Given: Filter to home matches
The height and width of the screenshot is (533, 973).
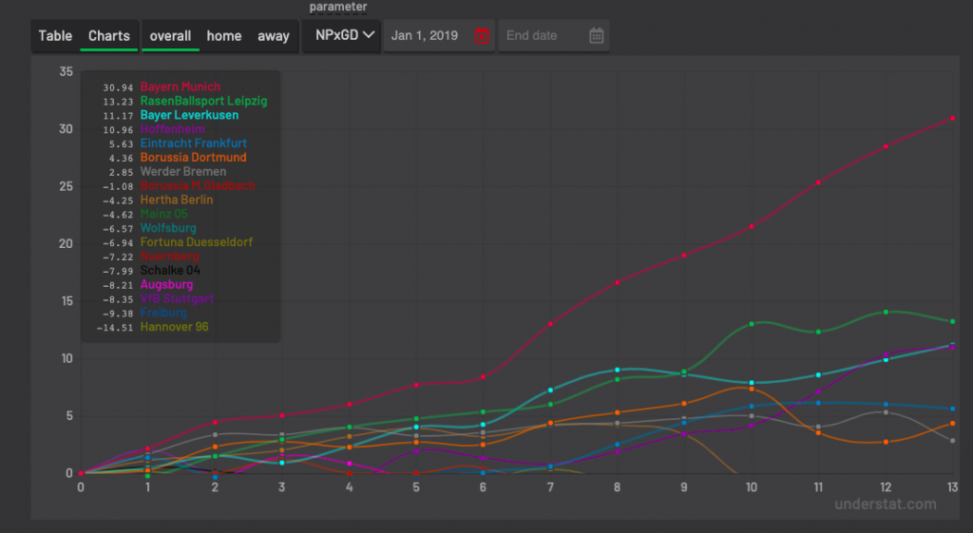Looking at the screenshot, I should [x=224, y=36].
